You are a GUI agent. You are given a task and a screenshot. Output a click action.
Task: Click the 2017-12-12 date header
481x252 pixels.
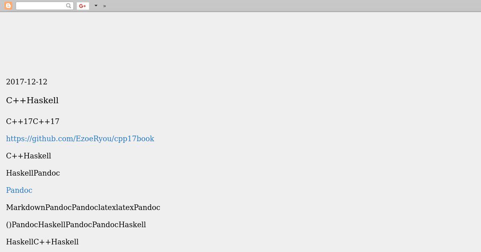(x=26, y=82)
